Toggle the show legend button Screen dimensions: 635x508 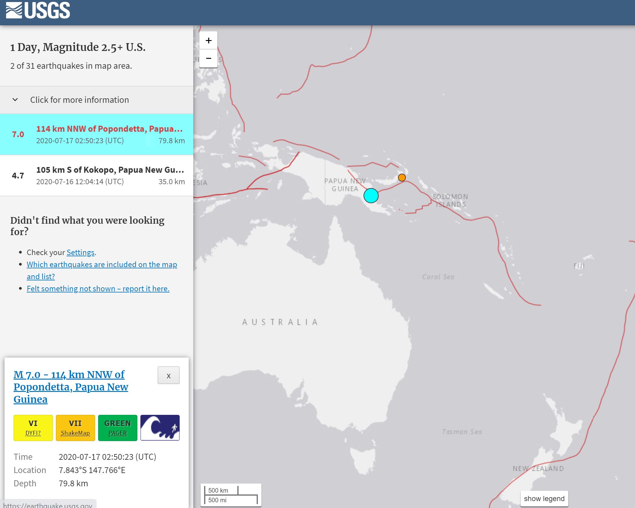pos(544,499)
